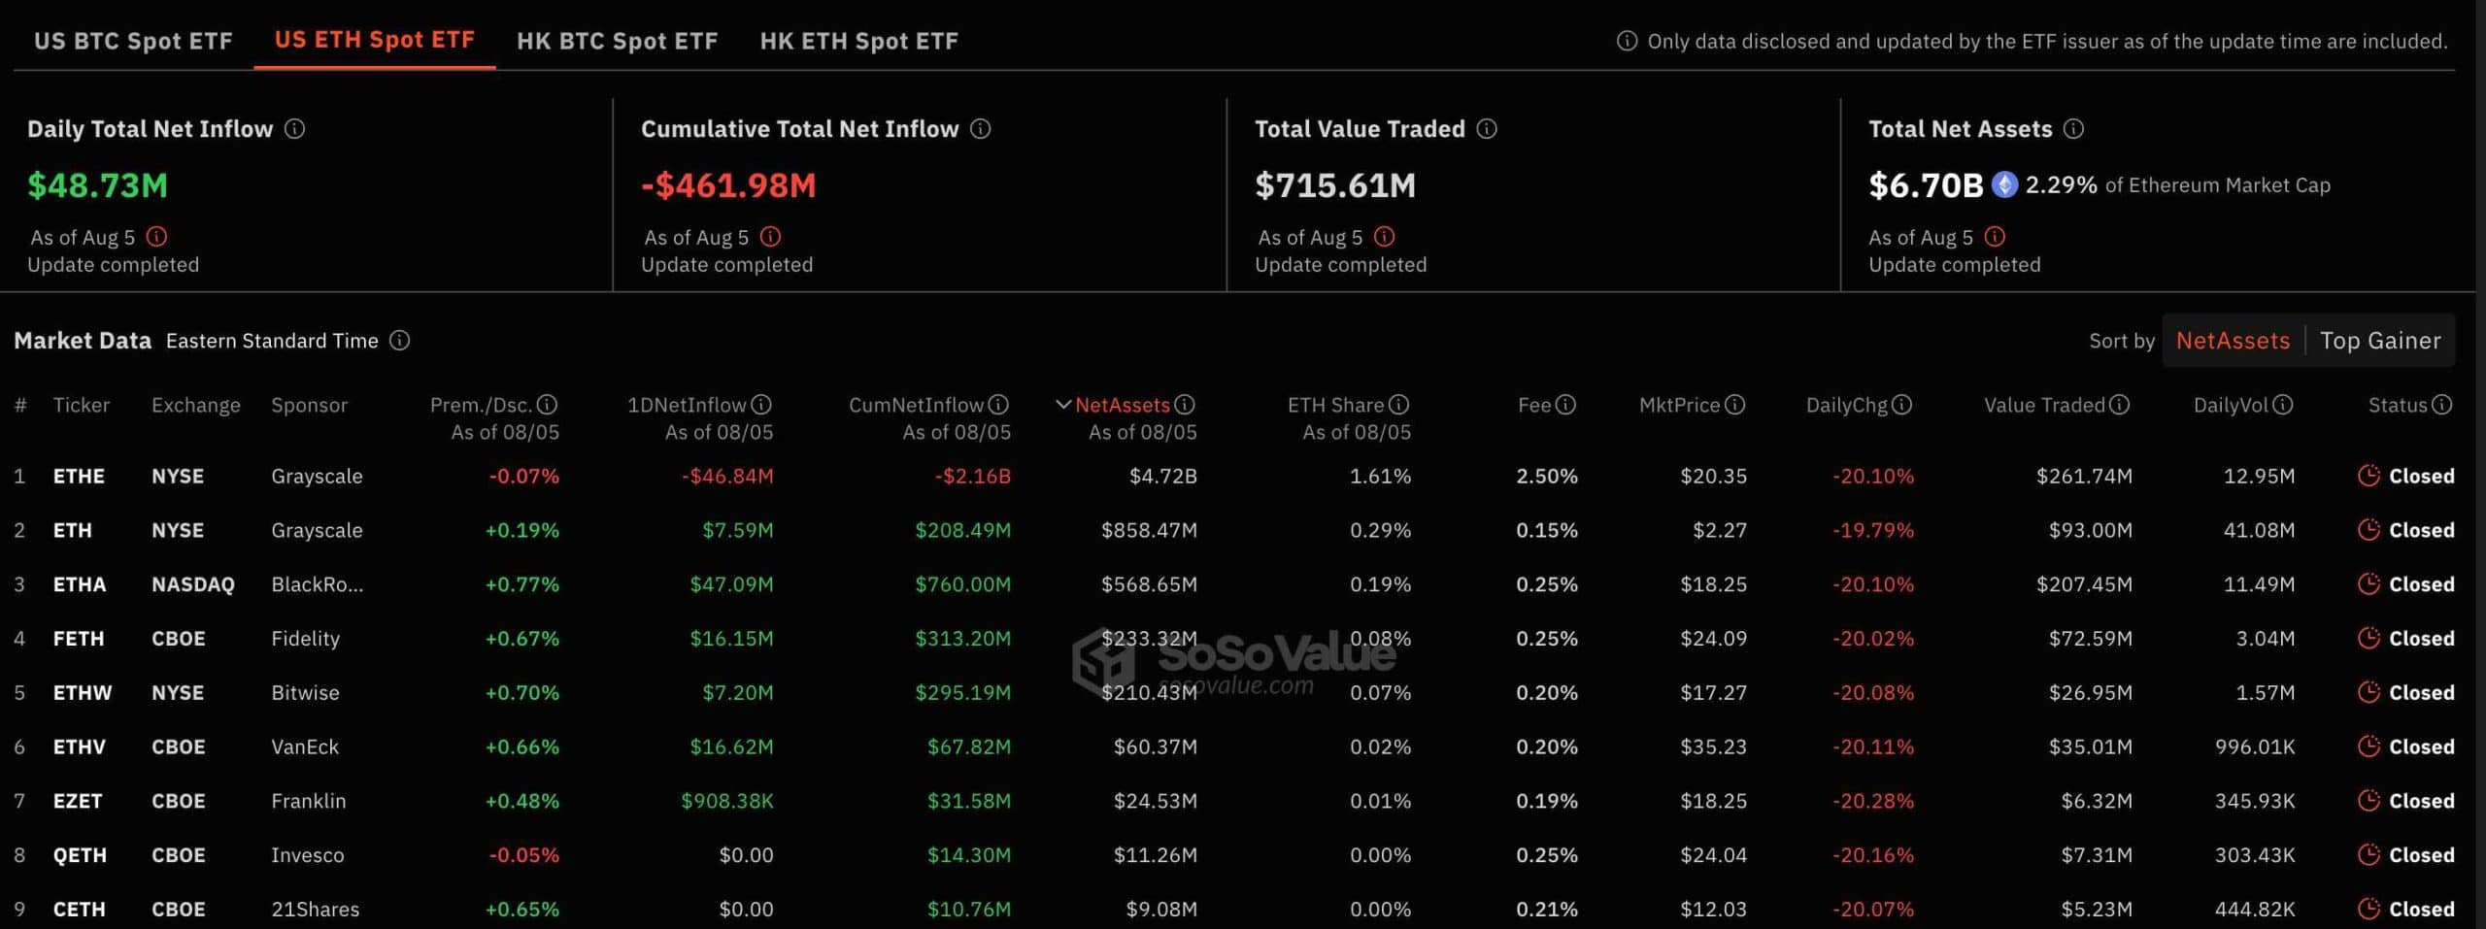Click the $715.61M total value traded figure
2486x929 pixels.
(1335, 184)
